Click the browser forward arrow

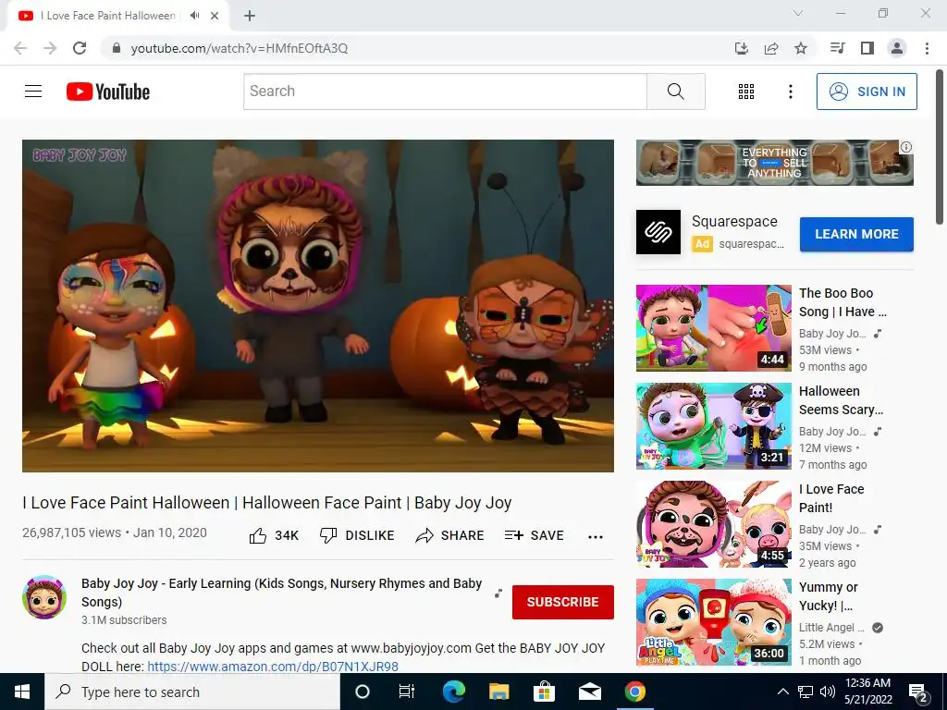[50, 48]
